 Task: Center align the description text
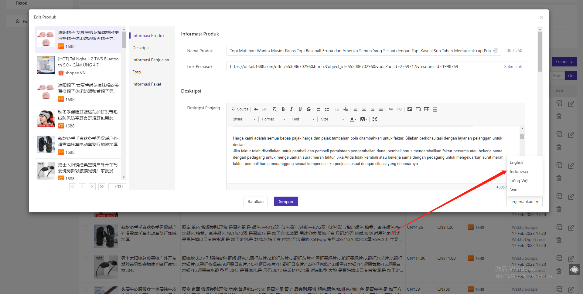[x=364, y=109]
